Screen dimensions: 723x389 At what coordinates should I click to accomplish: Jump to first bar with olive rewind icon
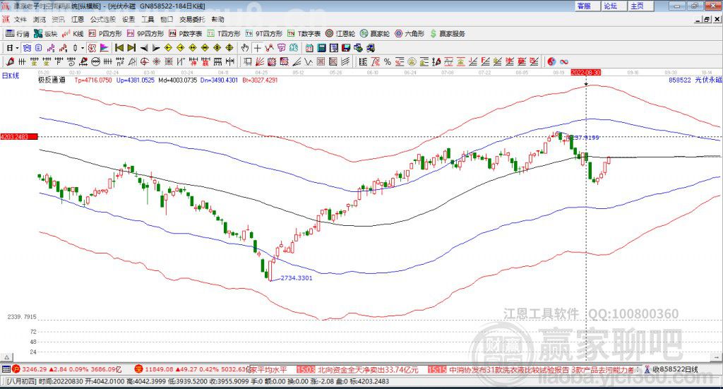119,48
